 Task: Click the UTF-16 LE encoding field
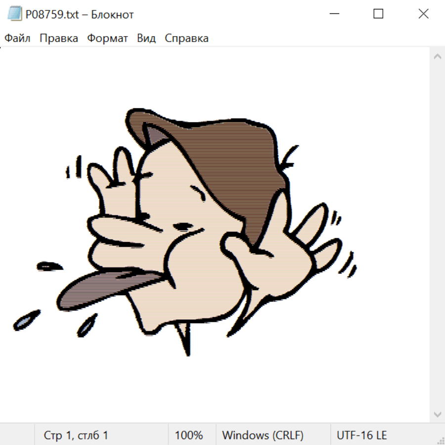[x=362, y=436]
